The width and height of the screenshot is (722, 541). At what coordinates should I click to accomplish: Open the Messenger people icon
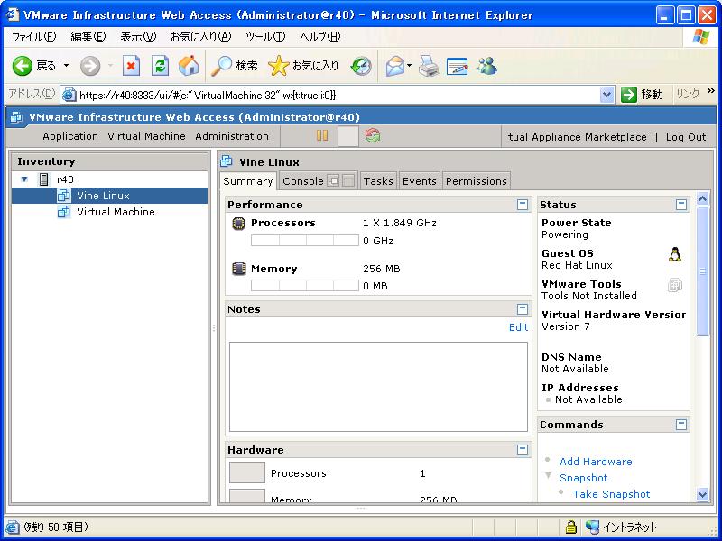coord(487,66)
